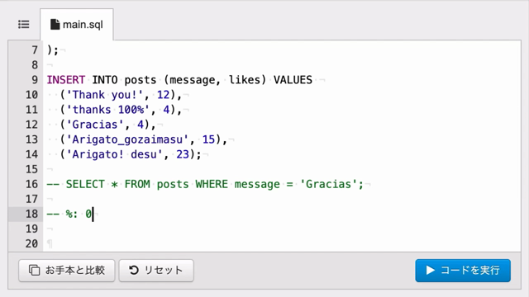Image resolution: width=529 pixels, height=297 pixels.
Task: Place cursor on INSERT keyword
Action: click(x=66, y=80)
